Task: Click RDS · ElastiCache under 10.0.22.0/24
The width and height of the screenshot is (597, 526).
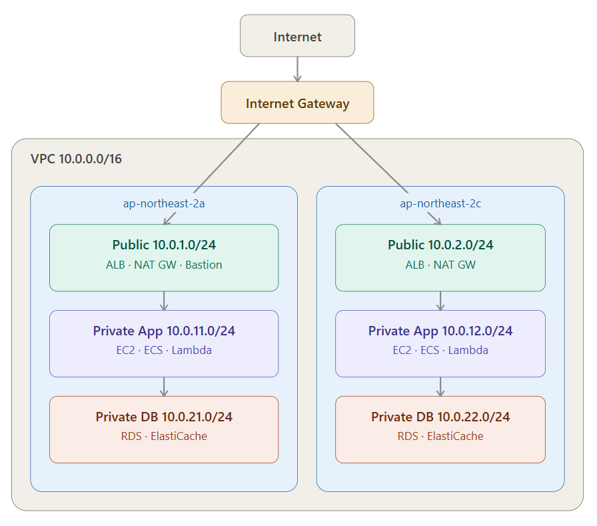Action: pyautogui.click(x=440, y=436)
